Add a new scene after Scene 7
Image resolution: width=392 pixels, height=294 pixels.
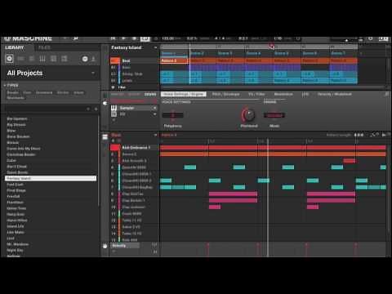click(x=361, y=54)
